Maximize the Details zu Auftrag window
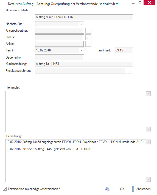 (x=140, y=2)
